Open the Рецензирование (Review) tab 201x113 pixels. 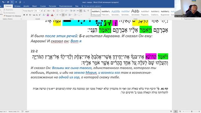click(x=66, y=6)
